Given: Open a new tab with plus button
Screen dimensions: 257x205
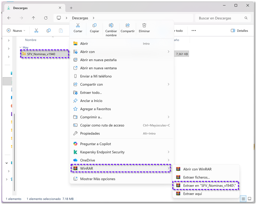Looking at the screenshot, I should coord(71,8).
